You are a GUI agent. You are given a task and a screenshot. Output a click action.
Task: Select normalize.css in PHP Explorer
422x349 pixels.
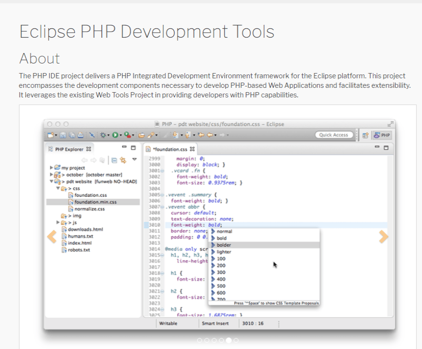[90, 209]
